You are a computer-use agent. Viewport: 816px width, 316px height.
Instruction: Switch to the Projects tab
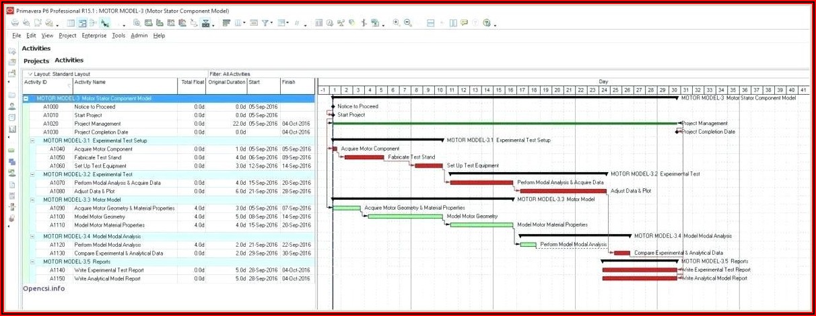click(36, 61)
